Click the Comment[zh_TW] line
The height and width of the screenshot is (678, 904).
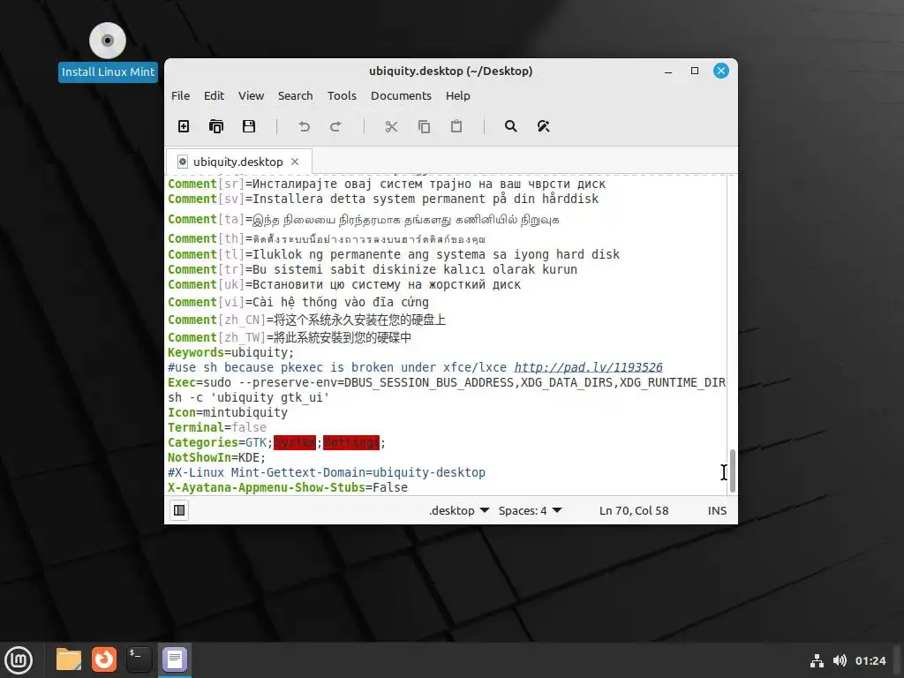tap(290, 337)
